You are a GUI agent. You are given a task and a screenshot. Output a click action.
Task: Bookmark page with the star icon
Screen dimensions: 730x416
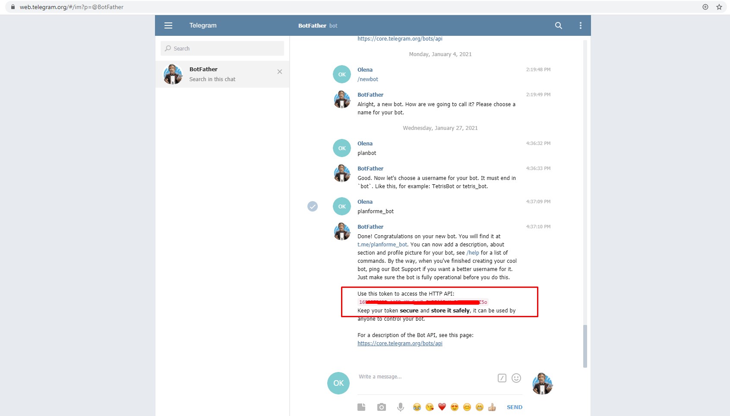[x=719, y=7]
